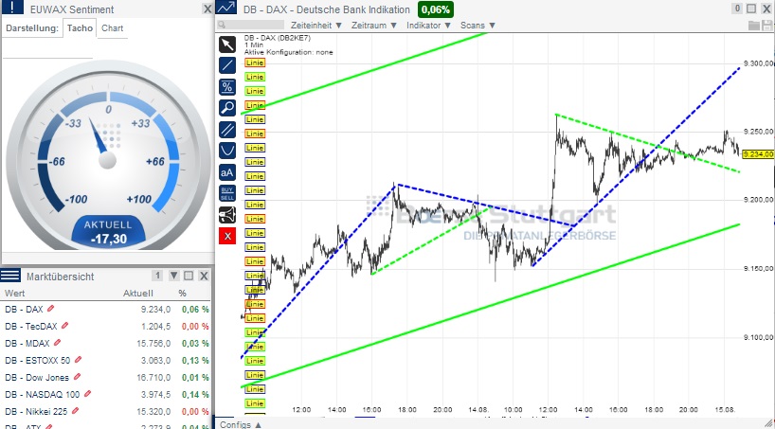This screenshot has width=775, height=429.
Task: Click the chart-line icon in DB - DAX header
Action: (x=226, y=8)
